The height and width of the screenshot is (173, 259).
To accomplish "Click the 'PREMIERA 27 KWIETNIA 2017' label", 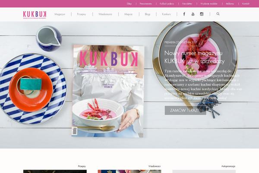I will click(181, 42).
